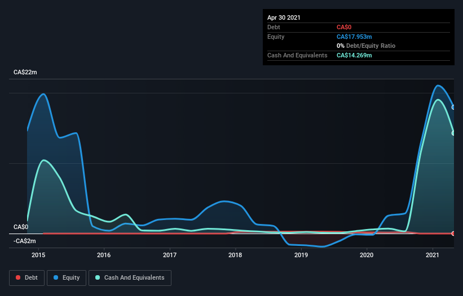Screen dimensions: 463x296
Task: Click the 2021 x-axis label
Action: pos(433,255)
